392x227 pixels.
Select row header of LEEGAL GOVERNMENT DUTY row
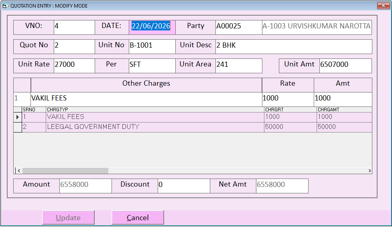point(18,127)
